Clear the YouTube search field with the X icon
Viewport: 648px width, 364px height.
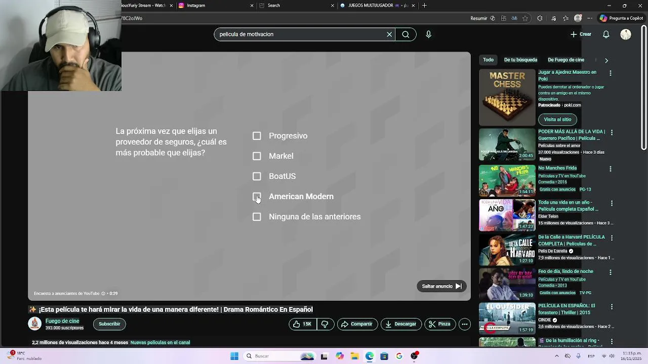[389, 34]
